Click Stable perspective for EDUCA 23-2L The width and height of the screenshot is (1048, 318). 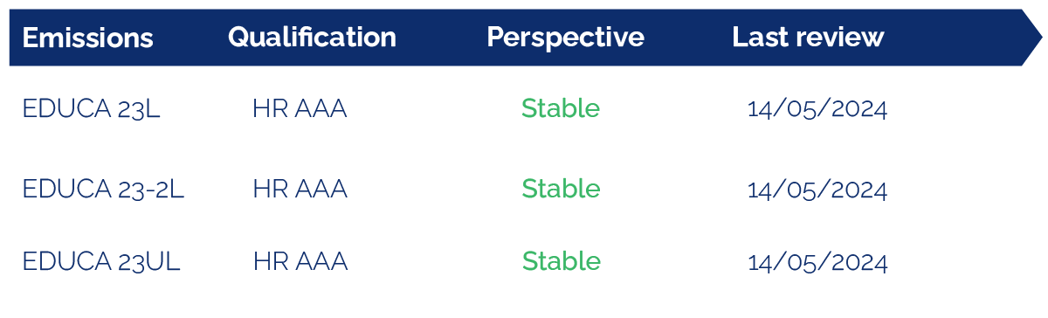pos(561,188)
